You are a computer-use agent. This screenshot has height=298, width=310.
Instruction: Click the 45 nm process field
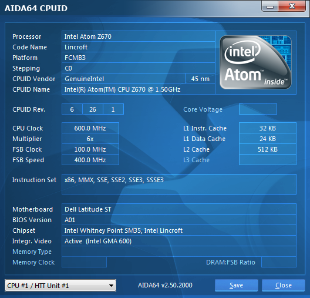200,79
